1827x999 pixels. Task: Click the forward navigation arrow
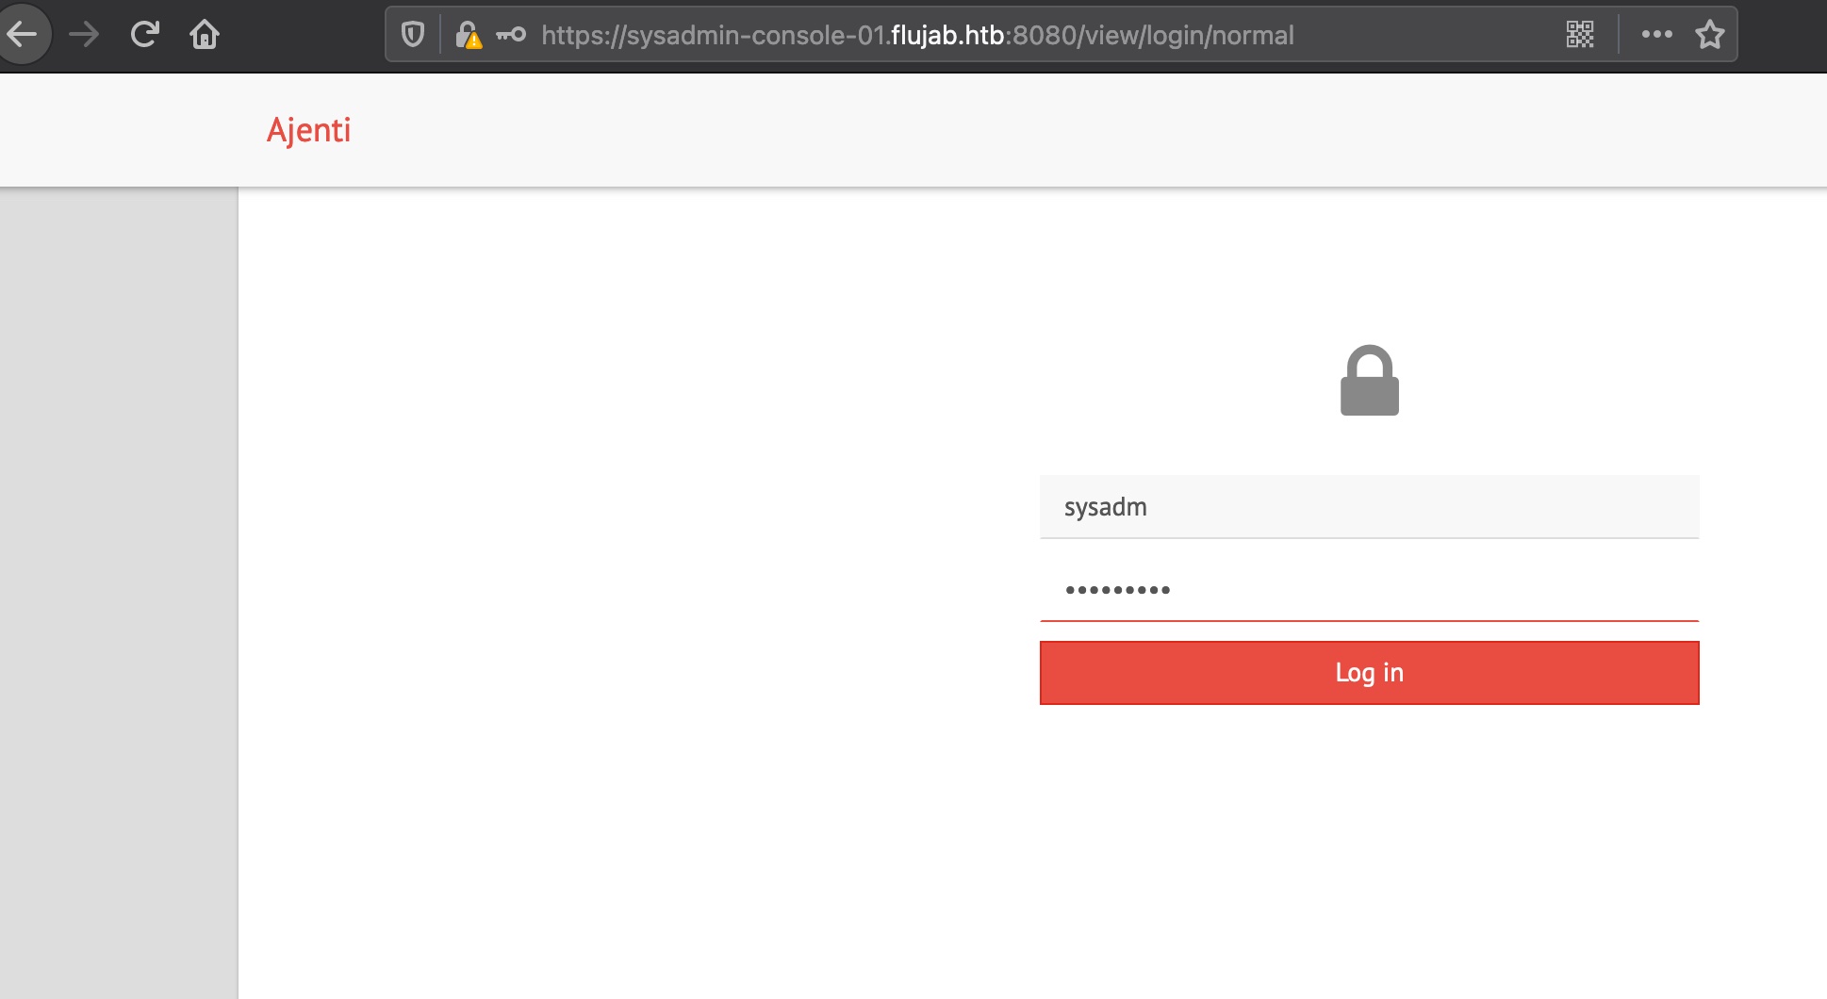point(84,35)
